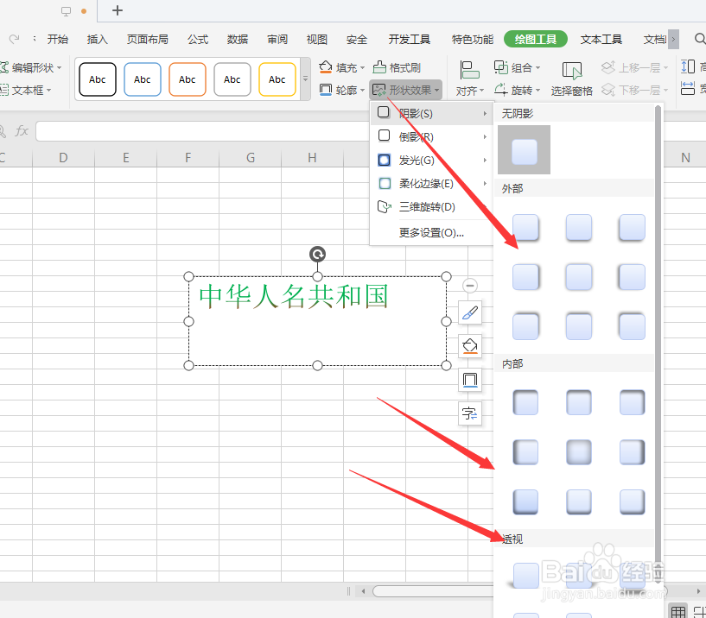Choose first inner shadow preset under 内部
Image resolution: width=706 pixels, height=618 pixels.
525,402
